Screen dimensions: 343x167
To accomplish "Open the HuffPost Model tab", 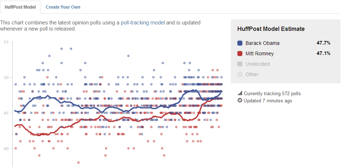I will tap(20, 7).
